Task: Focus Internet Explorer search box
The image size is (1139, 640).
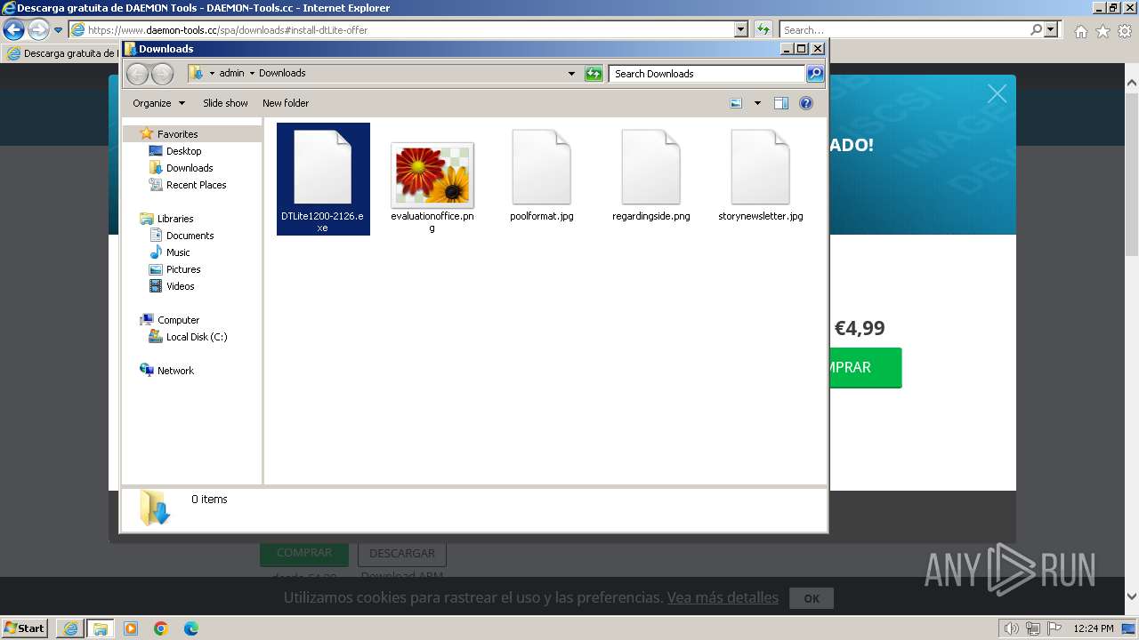Action: pyautogui.click(x=903, y=29)
